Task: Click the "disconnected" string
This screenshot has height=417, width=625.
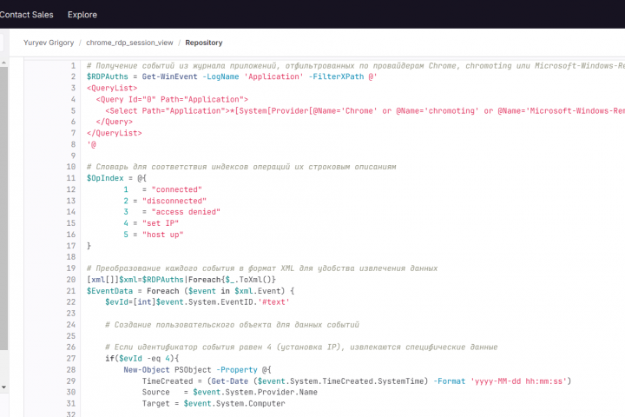Action: point(174,201)
